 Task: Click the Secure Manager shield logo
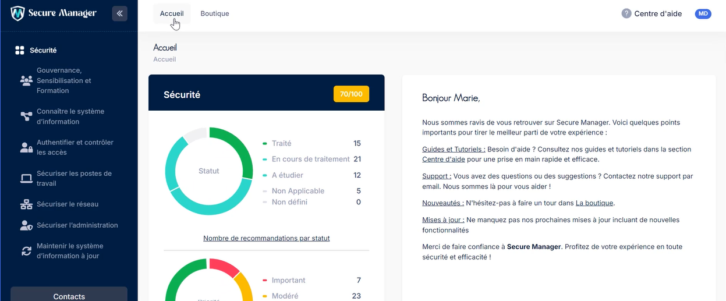[19, 13]
